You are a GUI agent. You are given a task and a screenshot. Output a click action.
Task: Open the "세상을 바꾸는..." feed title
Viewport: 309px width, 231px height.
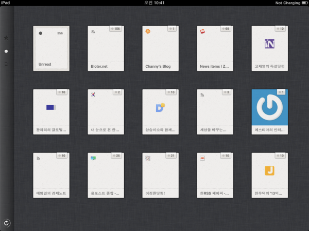tap(213, 130)
